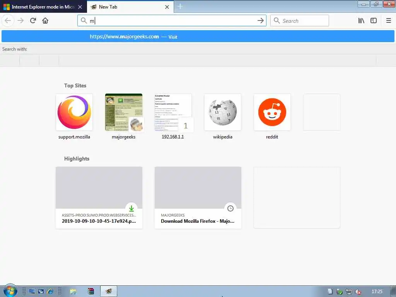Click the Highlights heading

click(77, 159)
